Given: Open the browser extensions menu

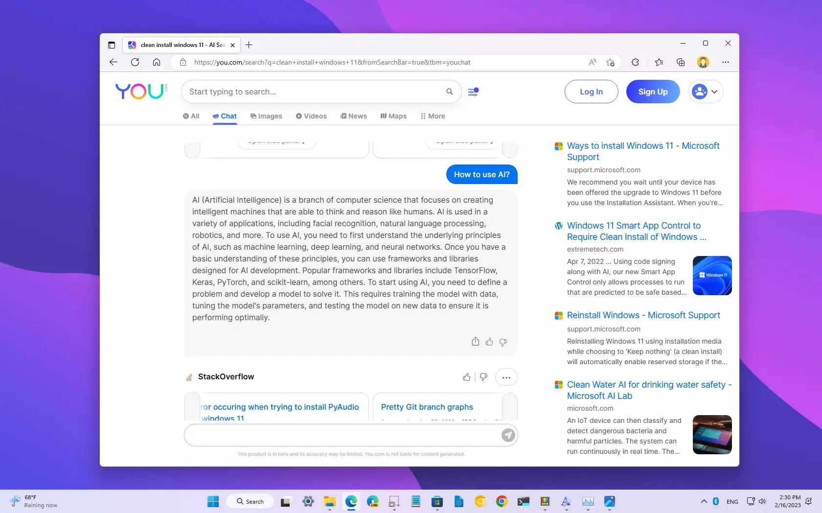Looking at the screenshot, I should click(635, 62).
